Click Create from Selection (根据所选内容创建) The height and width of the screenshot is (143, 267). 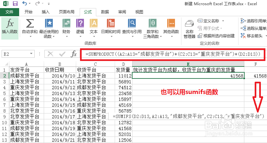[216, 36]
